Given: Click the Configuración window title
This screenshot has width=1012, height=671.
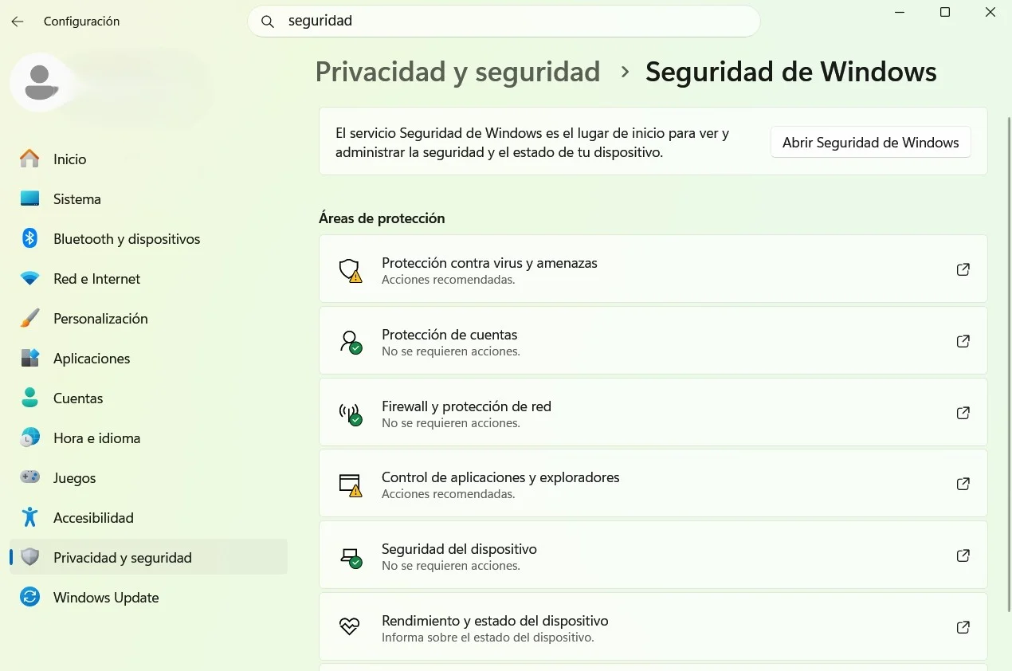Looking at the screenshot, I should [x=81, y=22].
